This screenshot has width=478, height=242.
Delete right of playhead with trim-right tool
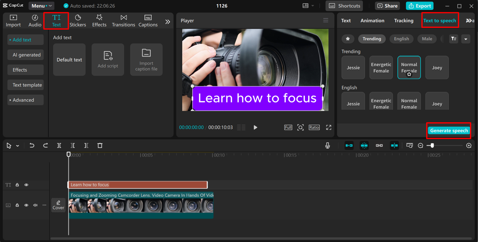86,145
